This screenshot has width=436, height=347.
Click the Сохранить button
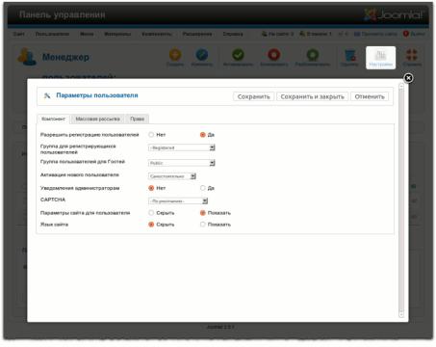pyautogui.click(x=253, y=96)
